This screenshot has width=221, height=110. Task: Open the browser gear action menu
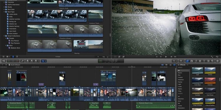pyautogui.click(x=8, y=57)
